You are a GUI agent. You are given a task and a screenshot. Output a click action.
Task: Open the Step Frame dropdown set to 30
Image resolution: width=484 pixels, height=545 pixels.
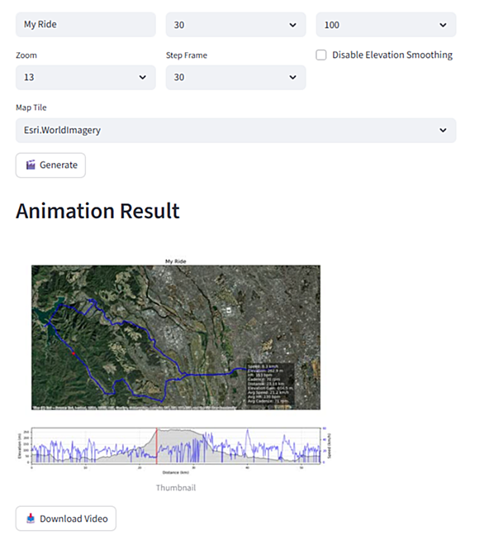click(x=235, y=77)
